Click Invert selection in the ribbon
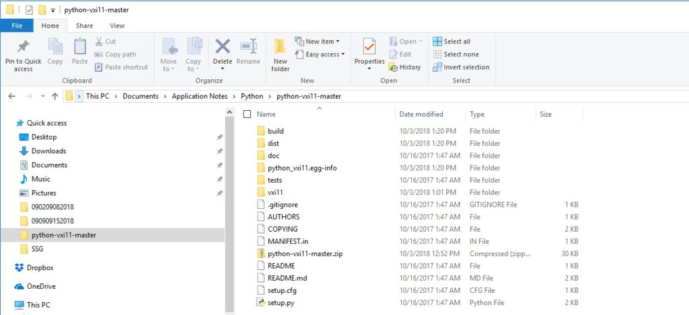 click(x=461, y=67)
